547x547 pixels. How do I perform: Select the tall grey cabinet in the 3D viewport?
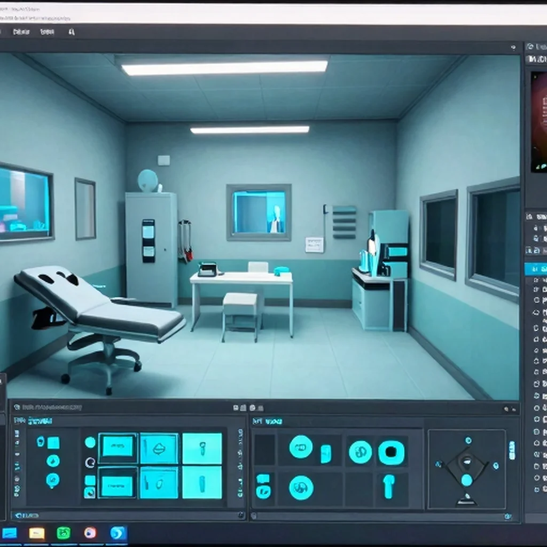pyautogui.click(x=151, y=249)
